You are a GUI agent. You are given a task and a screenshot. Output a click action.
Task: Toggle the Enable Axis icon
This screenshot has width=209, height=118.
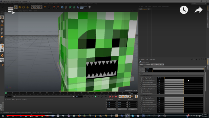pos(2,42)
